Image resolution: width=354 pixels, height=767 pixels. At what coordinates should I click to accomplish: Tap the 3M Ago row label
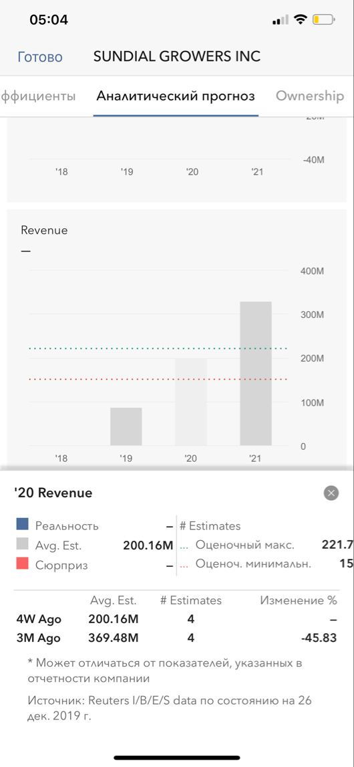39,638
